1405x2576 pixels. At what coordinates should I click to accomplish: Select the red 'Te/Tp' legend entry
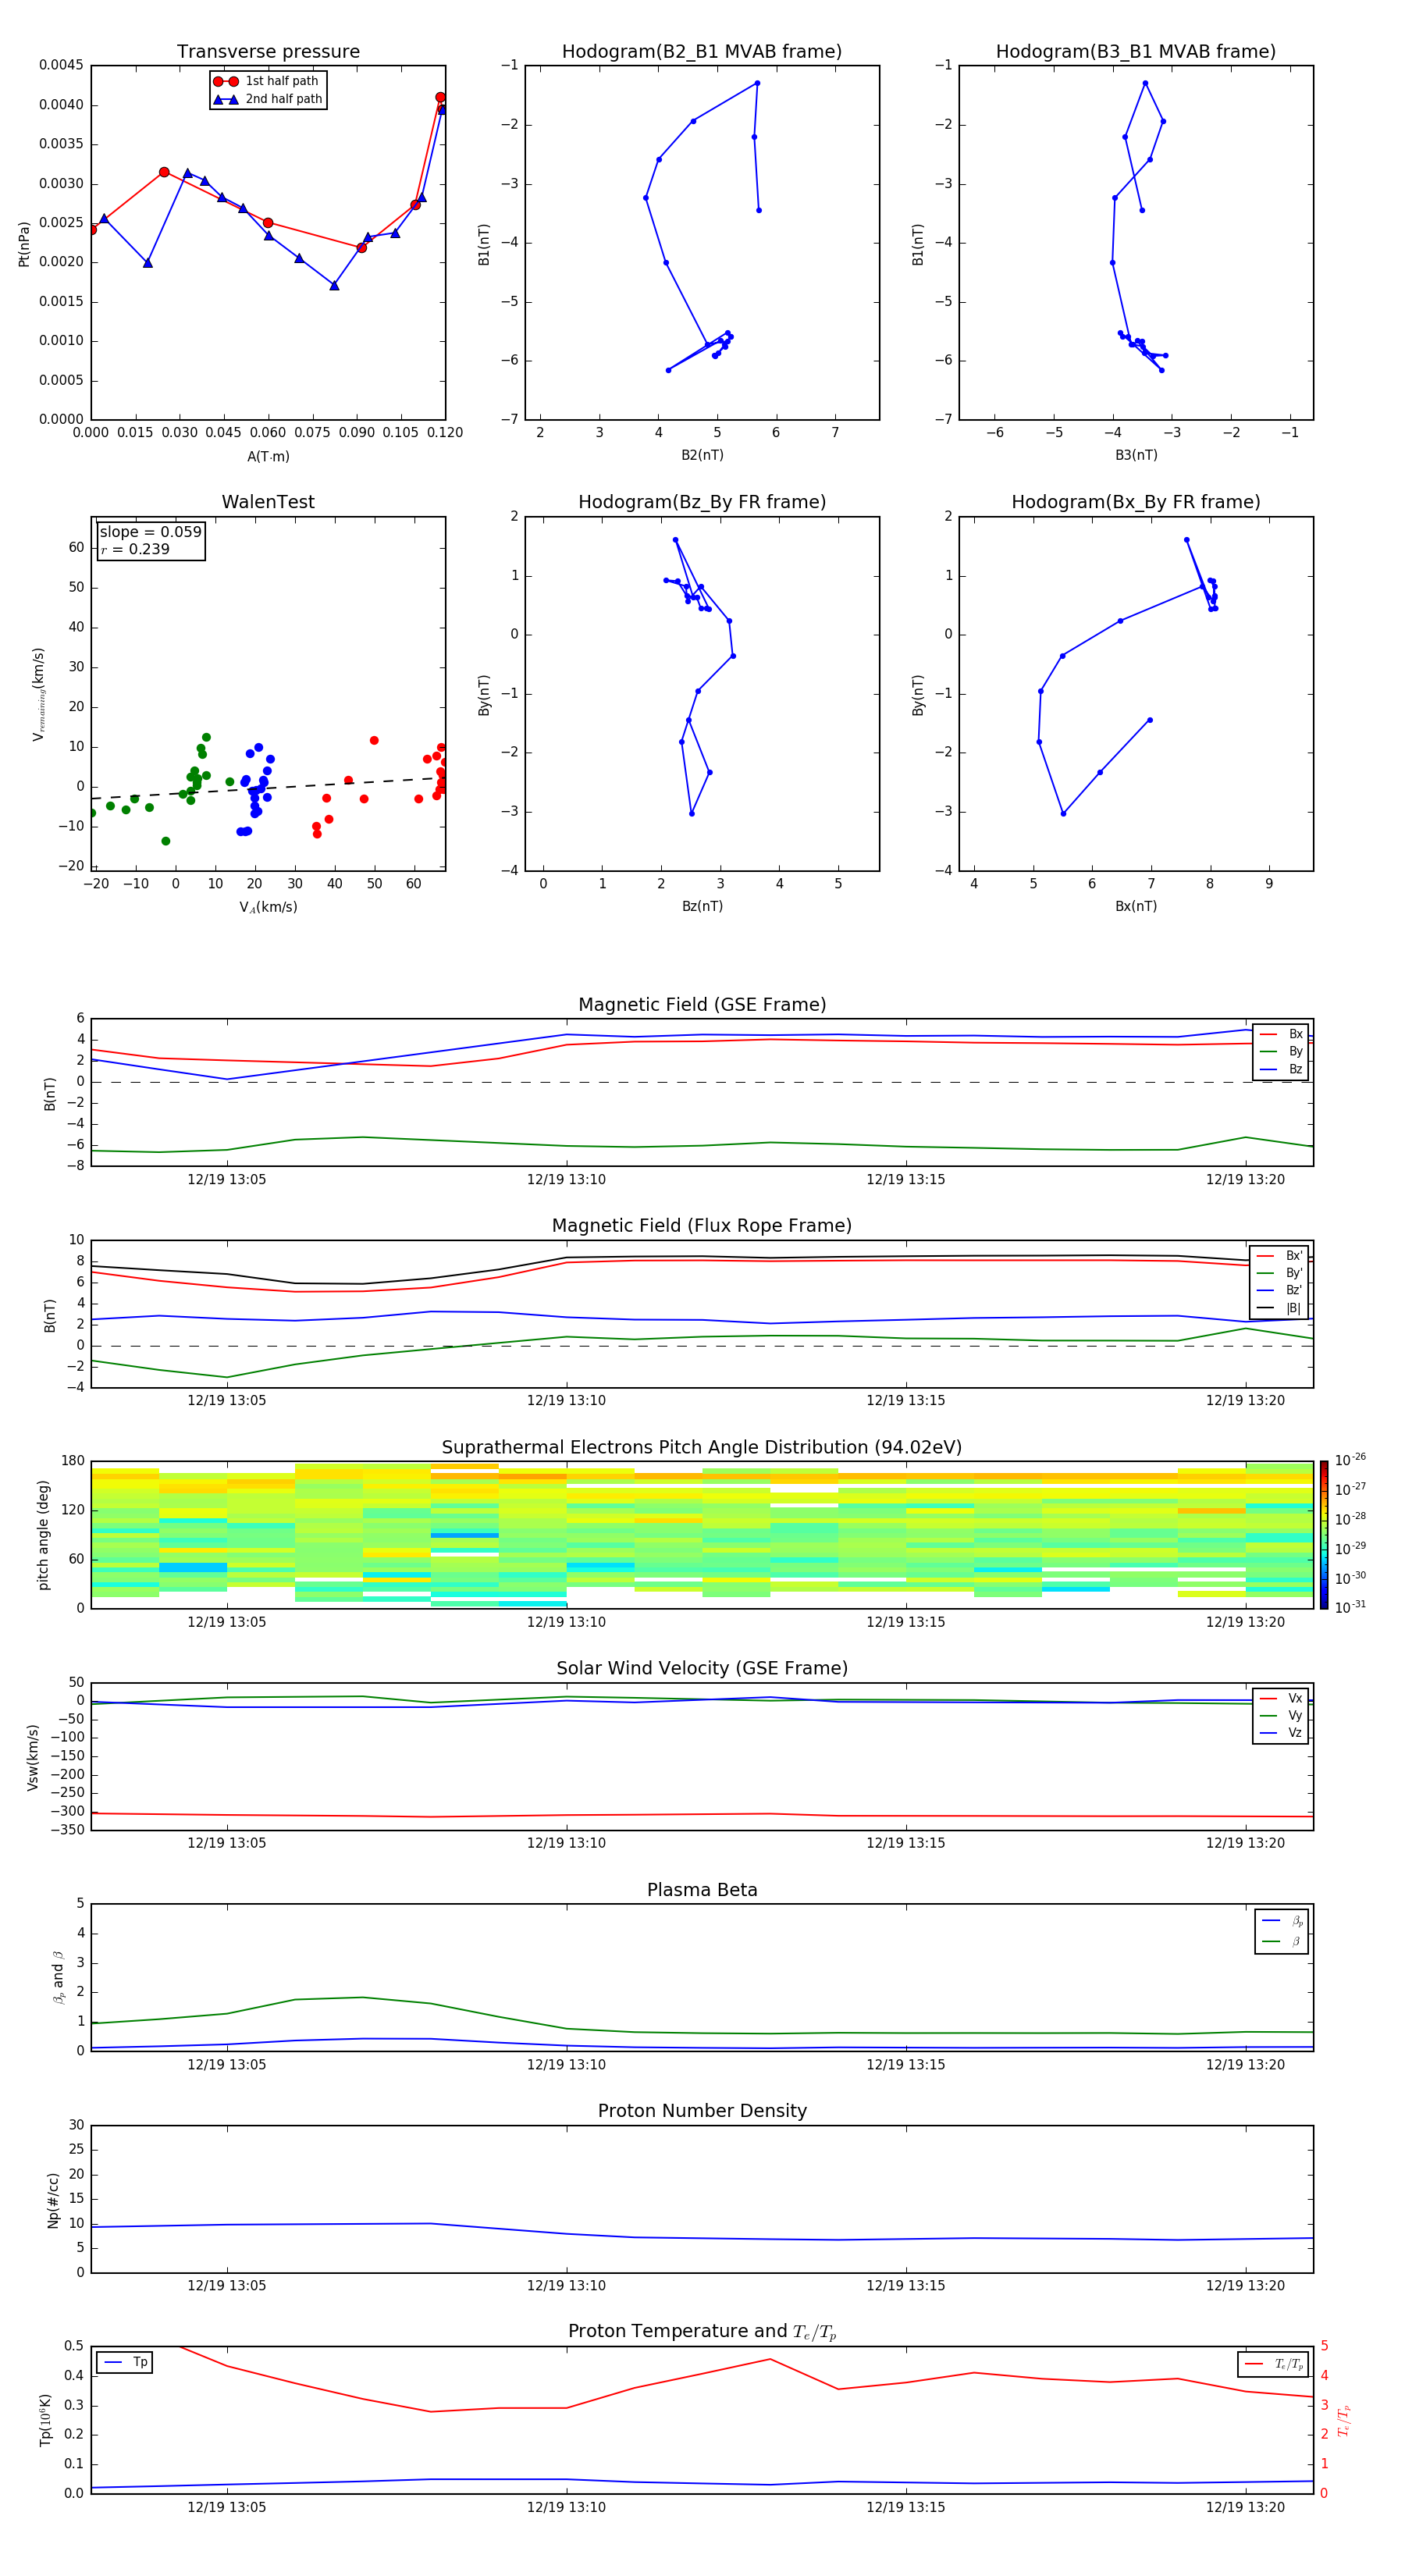(x=1273, y=2364)
